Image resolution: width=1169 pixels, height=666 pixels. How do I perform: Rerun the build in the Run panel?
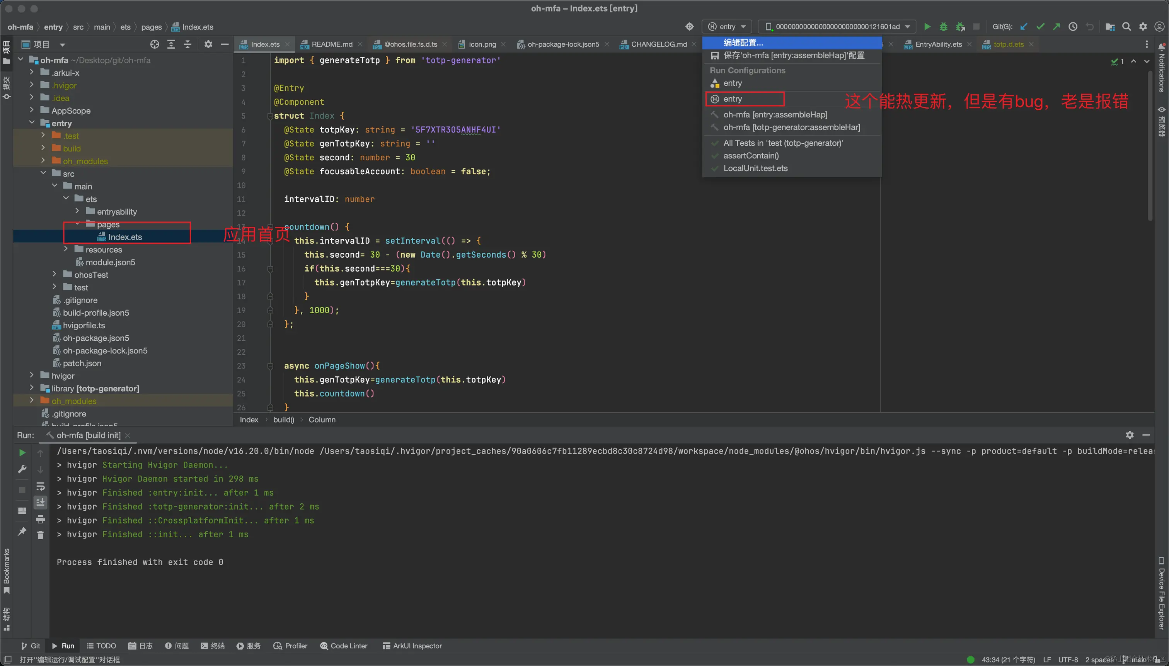pos(22,453)
